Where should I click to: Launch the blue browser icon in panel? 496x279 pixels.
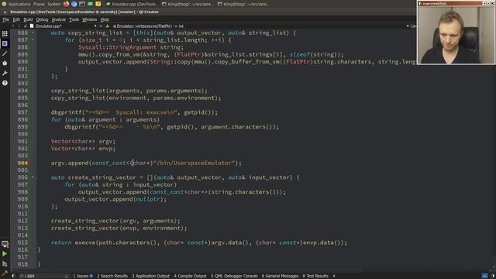click(x=74, y=4)
